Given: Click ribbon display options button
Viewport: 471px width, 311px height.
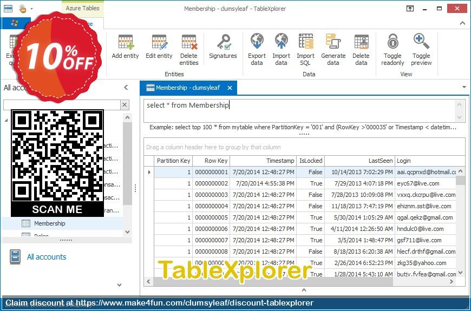Looking at the screenshot, I should pos(410,9).
